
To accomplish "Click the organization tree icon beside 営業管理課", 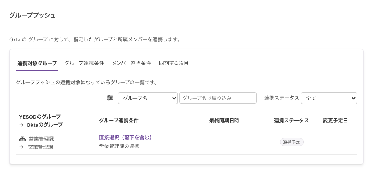I will (22, 139).
